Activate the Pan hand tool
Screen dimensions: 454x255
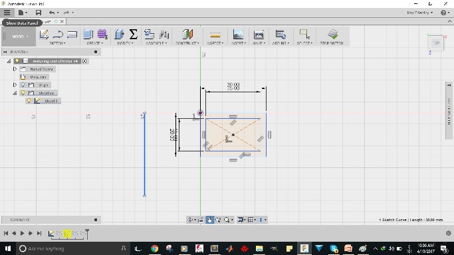click(x=209, y=220)
